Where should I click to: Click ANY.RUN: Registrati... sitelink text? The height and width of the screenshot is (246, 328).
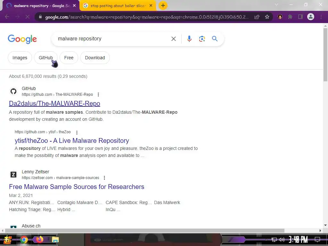pos(31,202)
